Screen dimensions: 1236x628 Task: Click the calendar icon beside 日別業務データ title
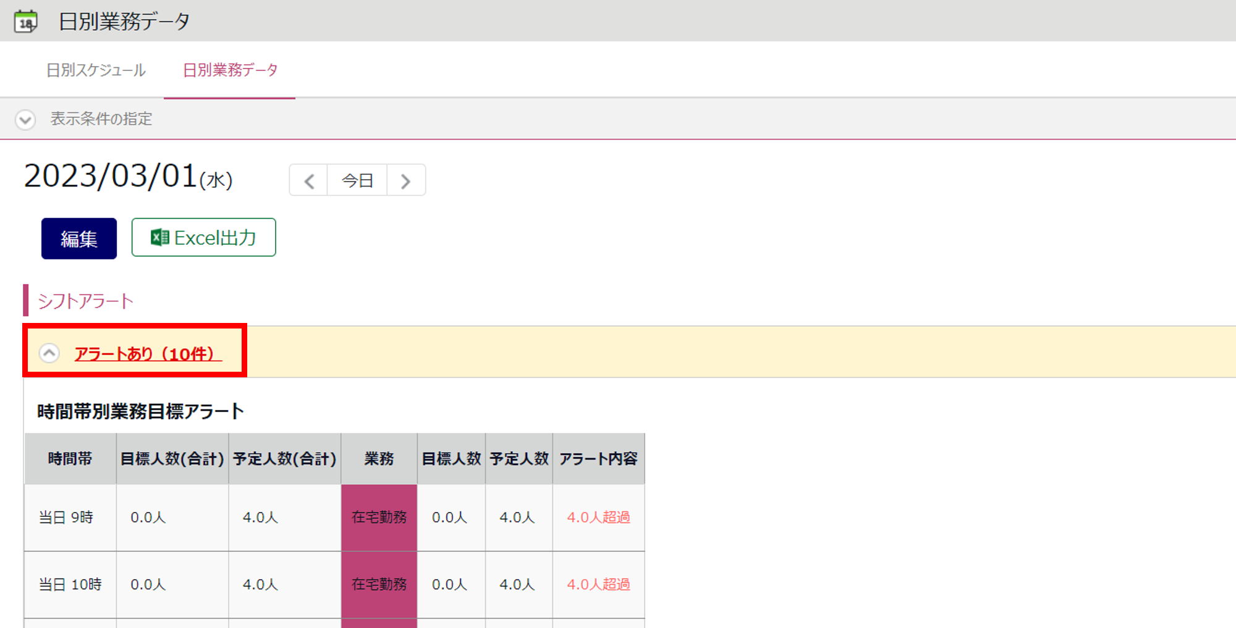pos(25,22)
